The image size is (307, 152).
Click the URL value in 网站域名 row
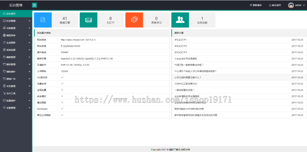pyautogui.click(x=78, y=40)
